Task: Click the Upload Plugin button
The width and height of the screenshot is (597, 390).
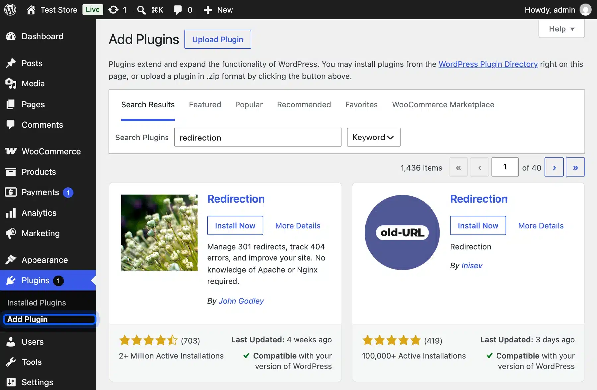Action: [x=218, y=39]
